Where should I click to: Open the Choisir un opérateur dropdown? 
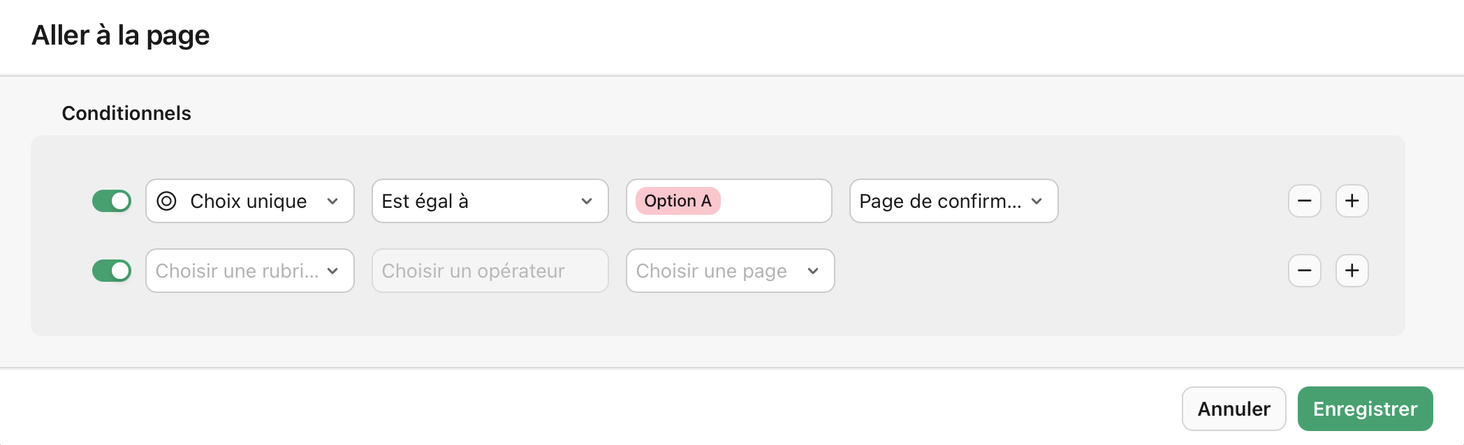489,271
